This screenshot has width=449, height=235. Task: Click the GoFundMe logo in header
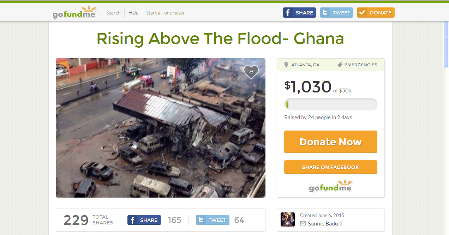[74, 12]
